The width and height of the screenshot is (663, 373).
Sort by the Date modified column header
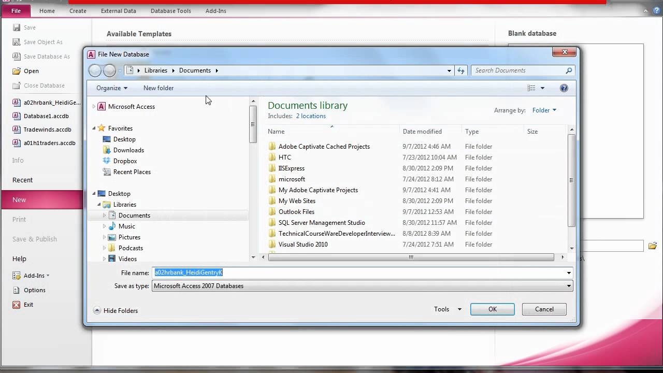point(422,132)
